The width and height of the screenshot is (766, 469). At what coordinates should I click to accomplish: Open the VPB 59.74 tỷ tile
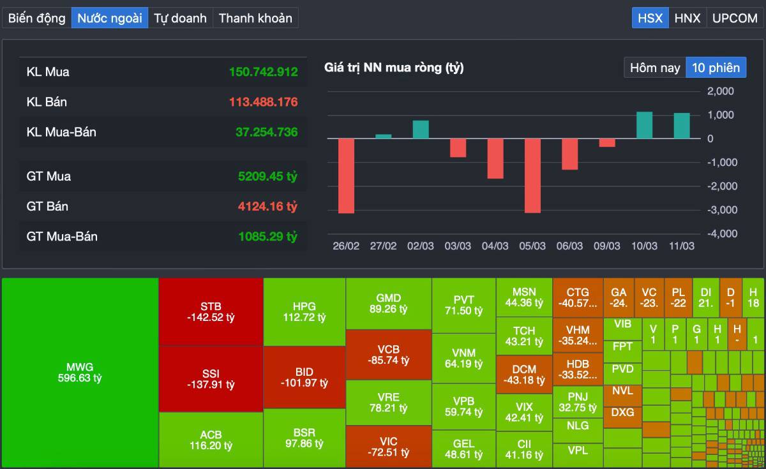point(464,406)
